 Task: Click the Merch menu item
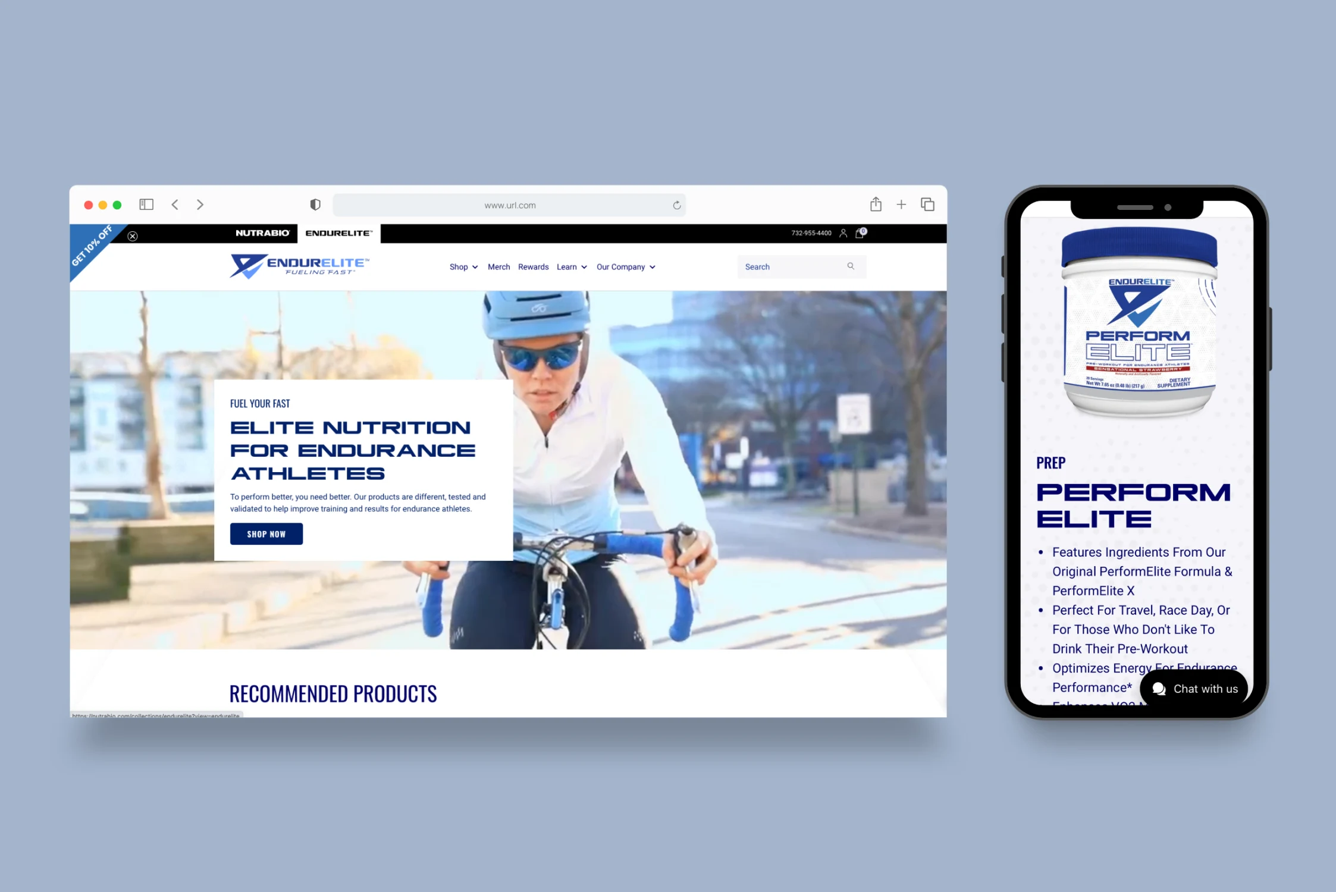point(498,267)
